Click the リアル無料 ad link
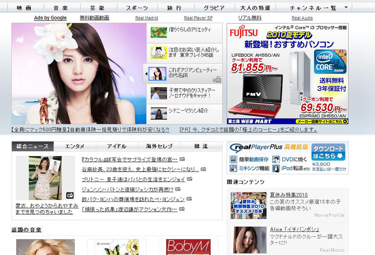Screen dimensions: 375x255 tap(250, 18)
